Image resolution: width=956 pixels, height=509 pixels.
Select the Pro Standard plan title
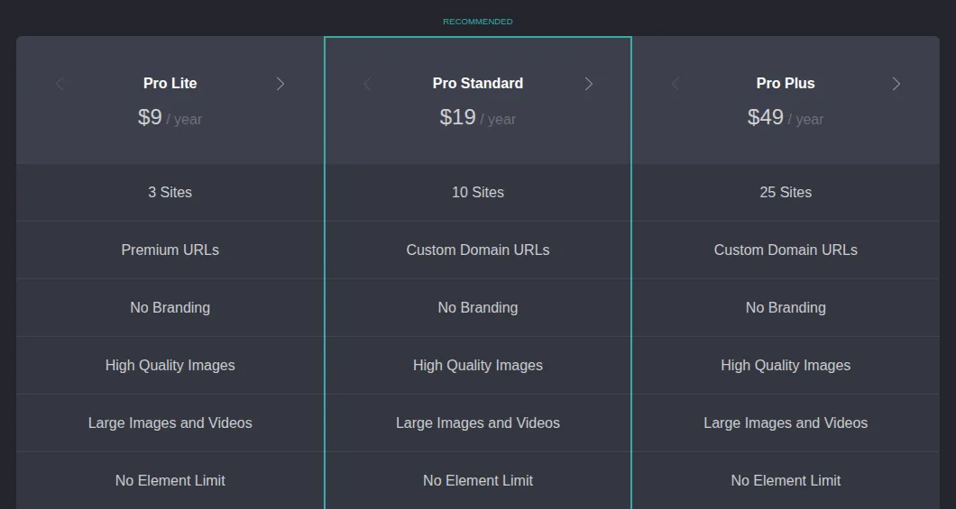pyautogui.click(x=478, y=84)
